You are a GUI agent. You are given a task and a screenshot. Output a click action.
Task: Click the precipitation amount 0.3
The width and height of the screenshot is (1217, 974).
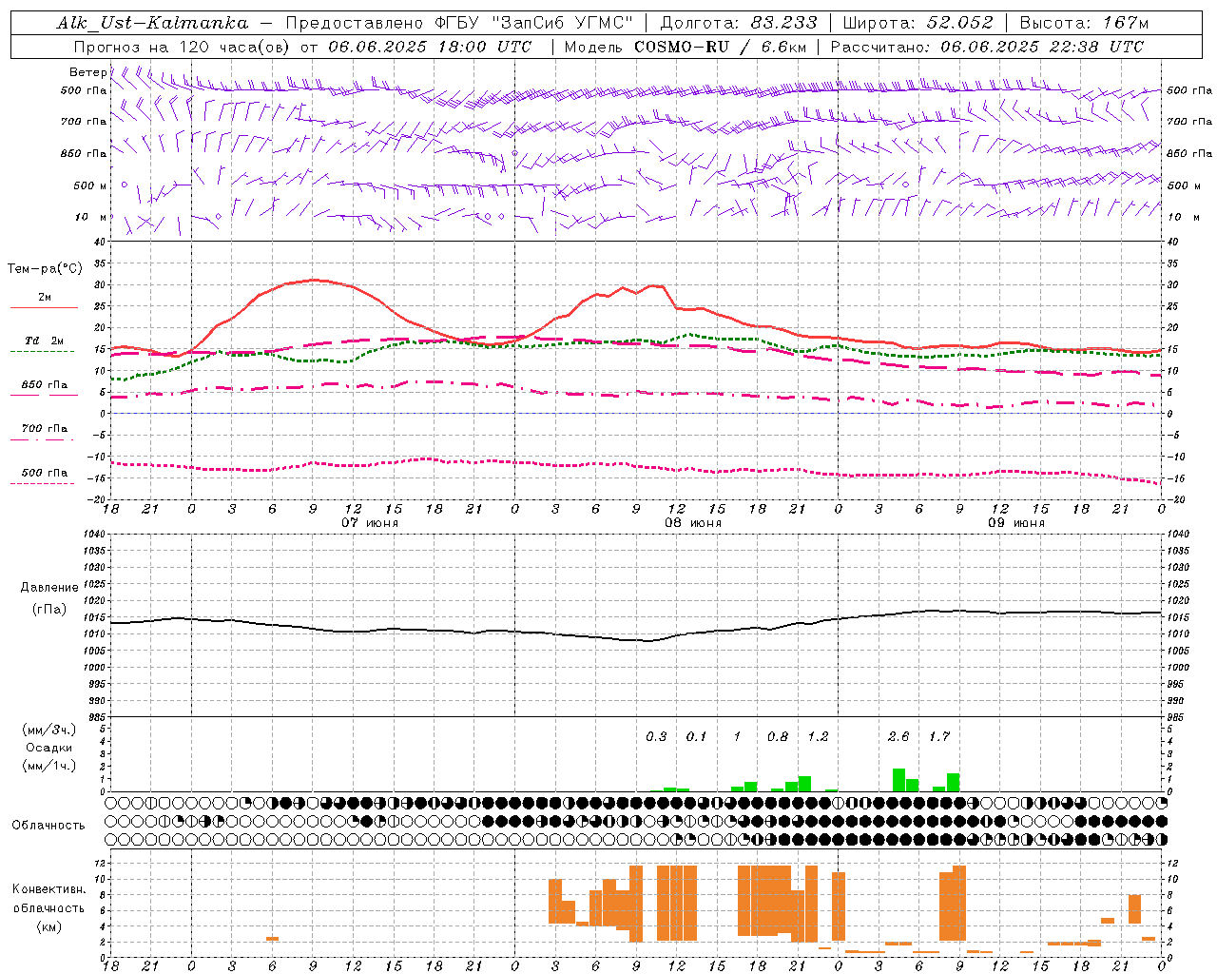pyautogui.click(x=656, y=737)
